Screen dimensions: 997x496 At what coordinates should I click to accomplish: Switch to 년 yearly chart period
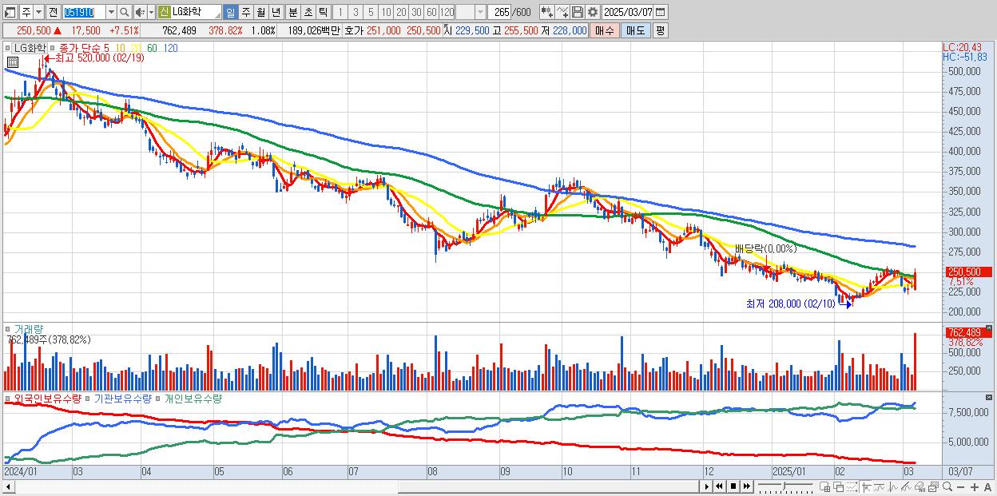[276, 12]
